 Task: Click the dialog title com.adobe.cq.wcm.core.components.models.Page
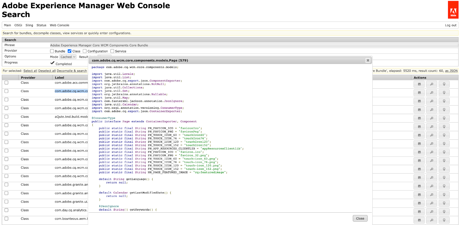tap(140, 60)
